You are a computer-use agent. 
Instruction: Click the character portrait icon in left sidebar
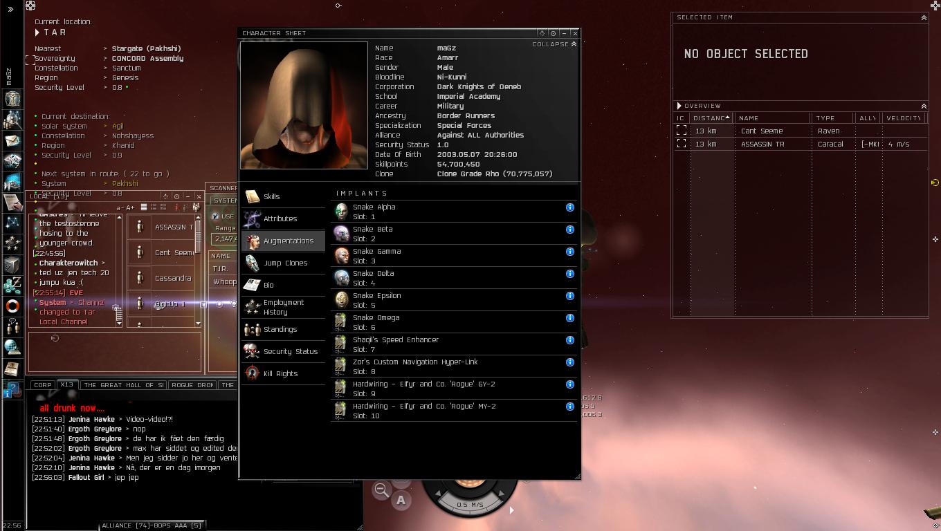(12, 98)
